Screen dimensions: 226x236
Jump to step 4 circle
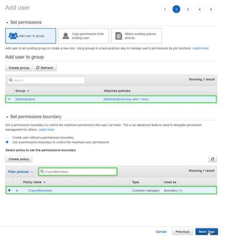click(199, 9)
